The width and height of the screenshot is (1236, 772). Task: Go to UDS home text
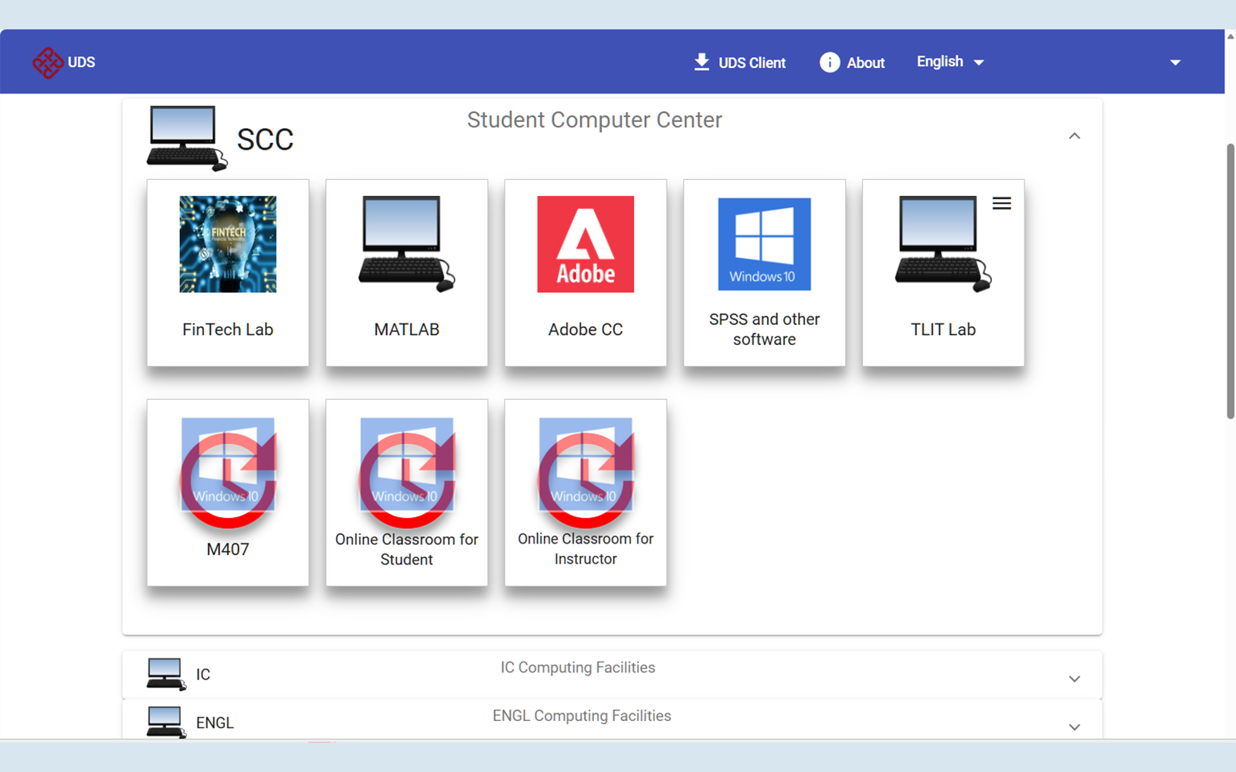81,62
